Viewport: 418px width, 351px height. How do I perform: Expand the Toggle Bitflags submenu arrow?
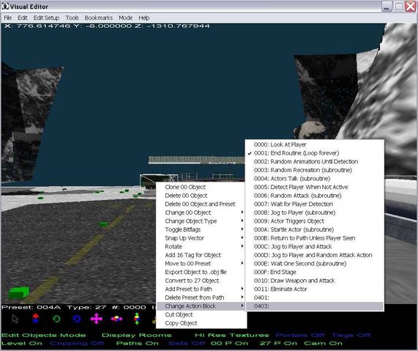tap(242, 229)
